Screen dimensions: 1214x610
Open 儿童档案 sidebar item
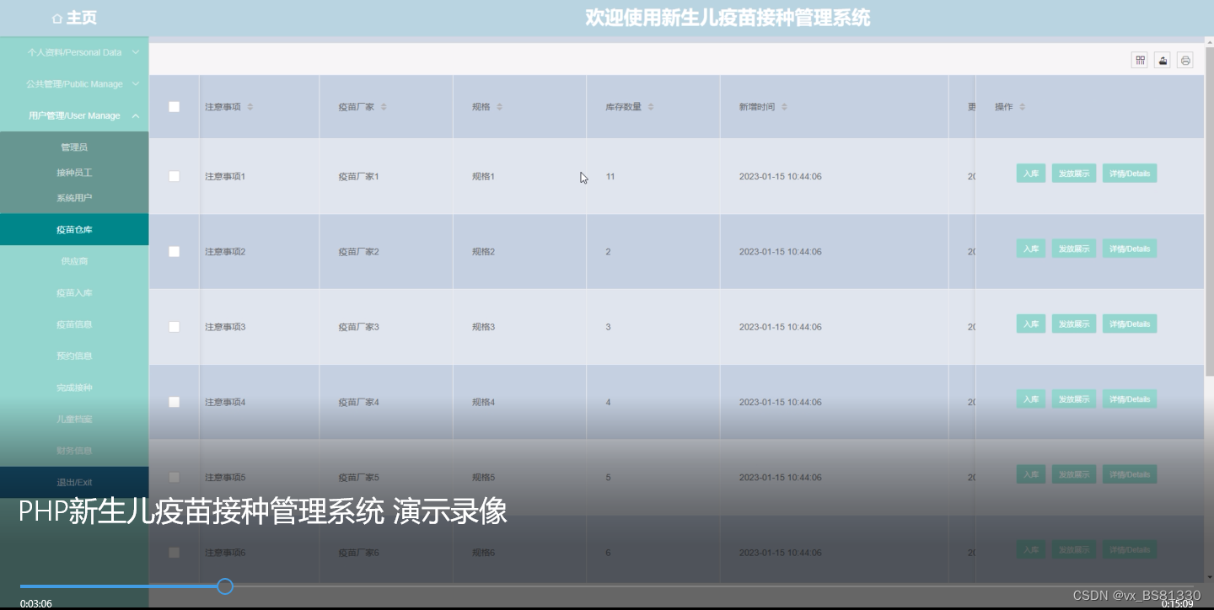[x=74, y=419]
